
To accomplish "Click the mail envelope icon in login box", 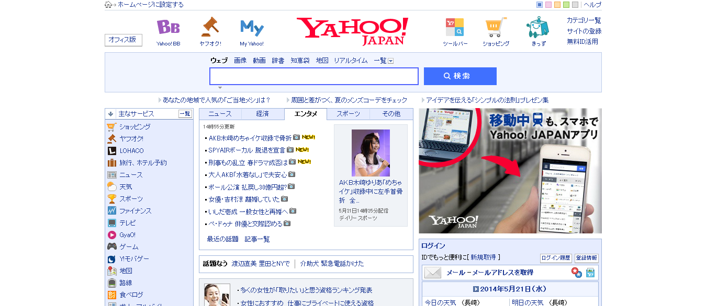I will point(433,273).
